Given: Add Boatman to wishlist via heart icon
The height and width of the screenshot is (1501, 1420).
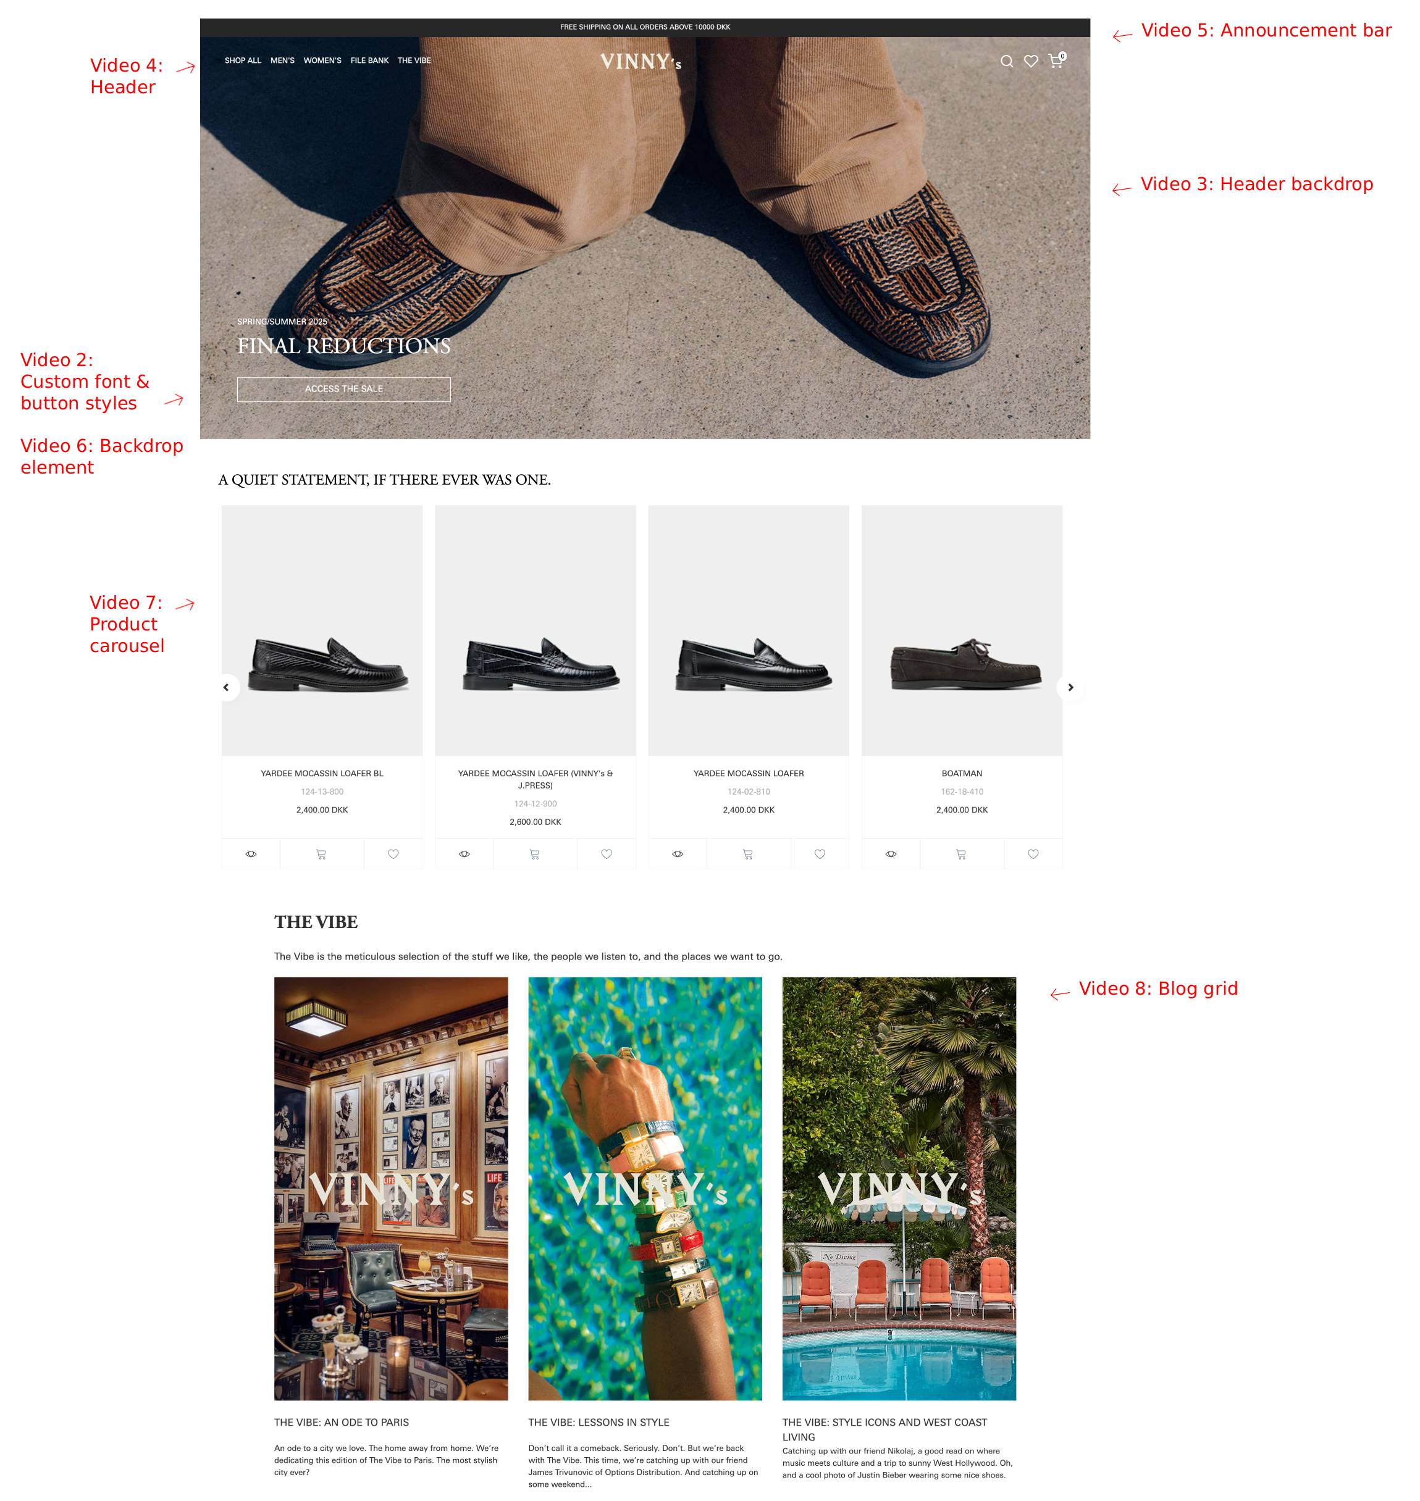Looking at the screenshot, I should [1033, 854].
